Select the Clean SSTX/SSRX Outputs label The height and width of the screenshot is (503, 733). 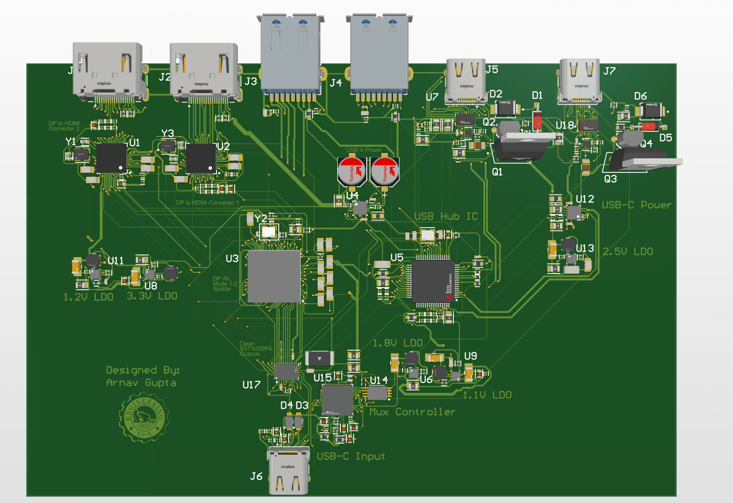pyautogui.click(x=255, y=348)
